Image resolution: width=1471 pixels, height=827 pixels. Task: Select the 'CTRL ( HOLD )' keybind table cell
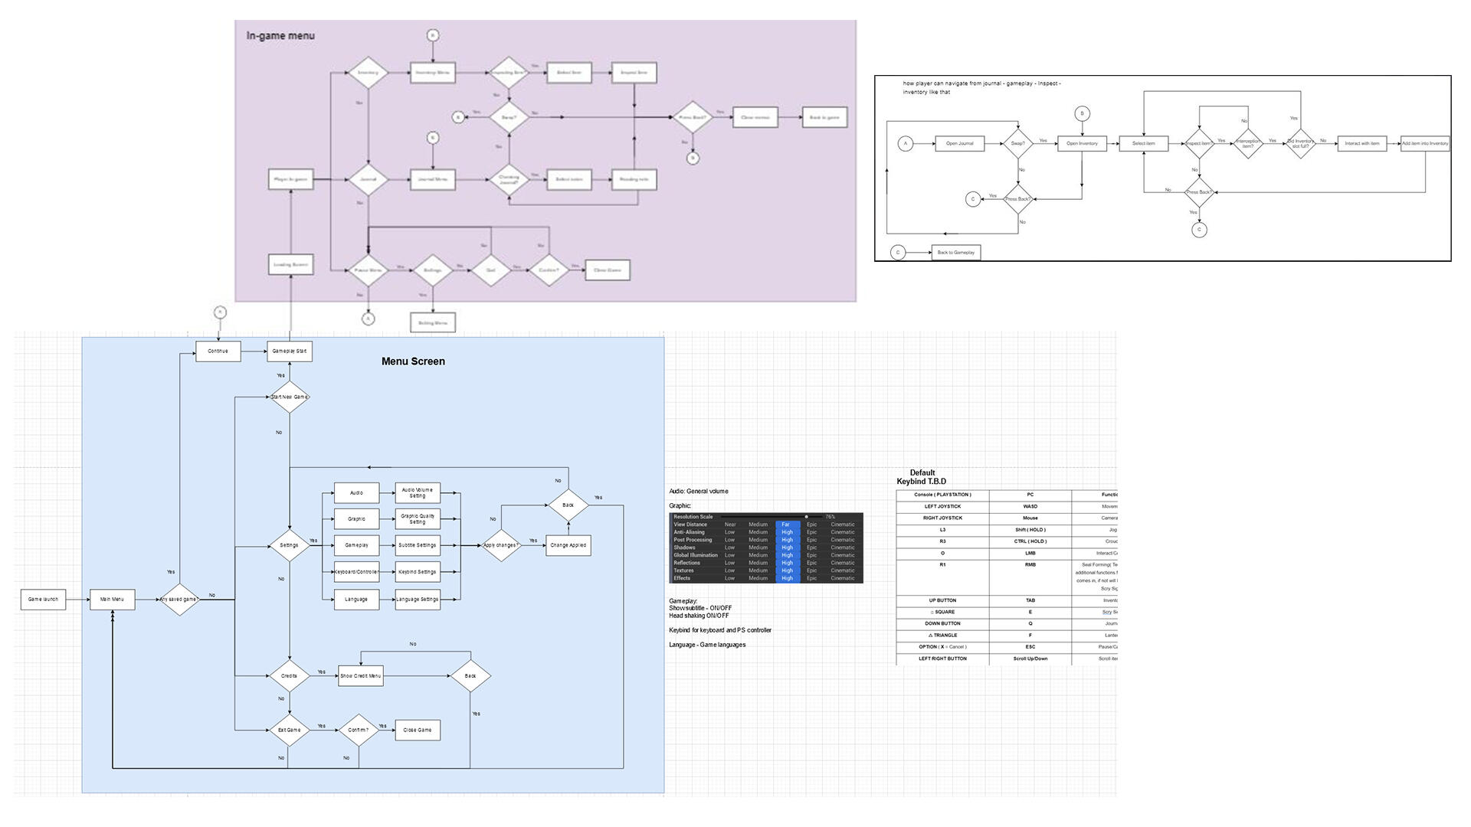pos(1030,541)
